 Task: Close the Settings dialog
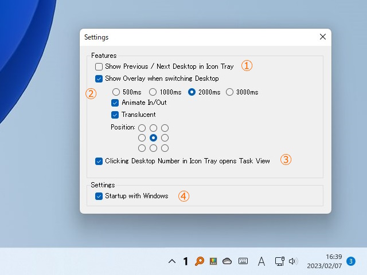(323, 37)
